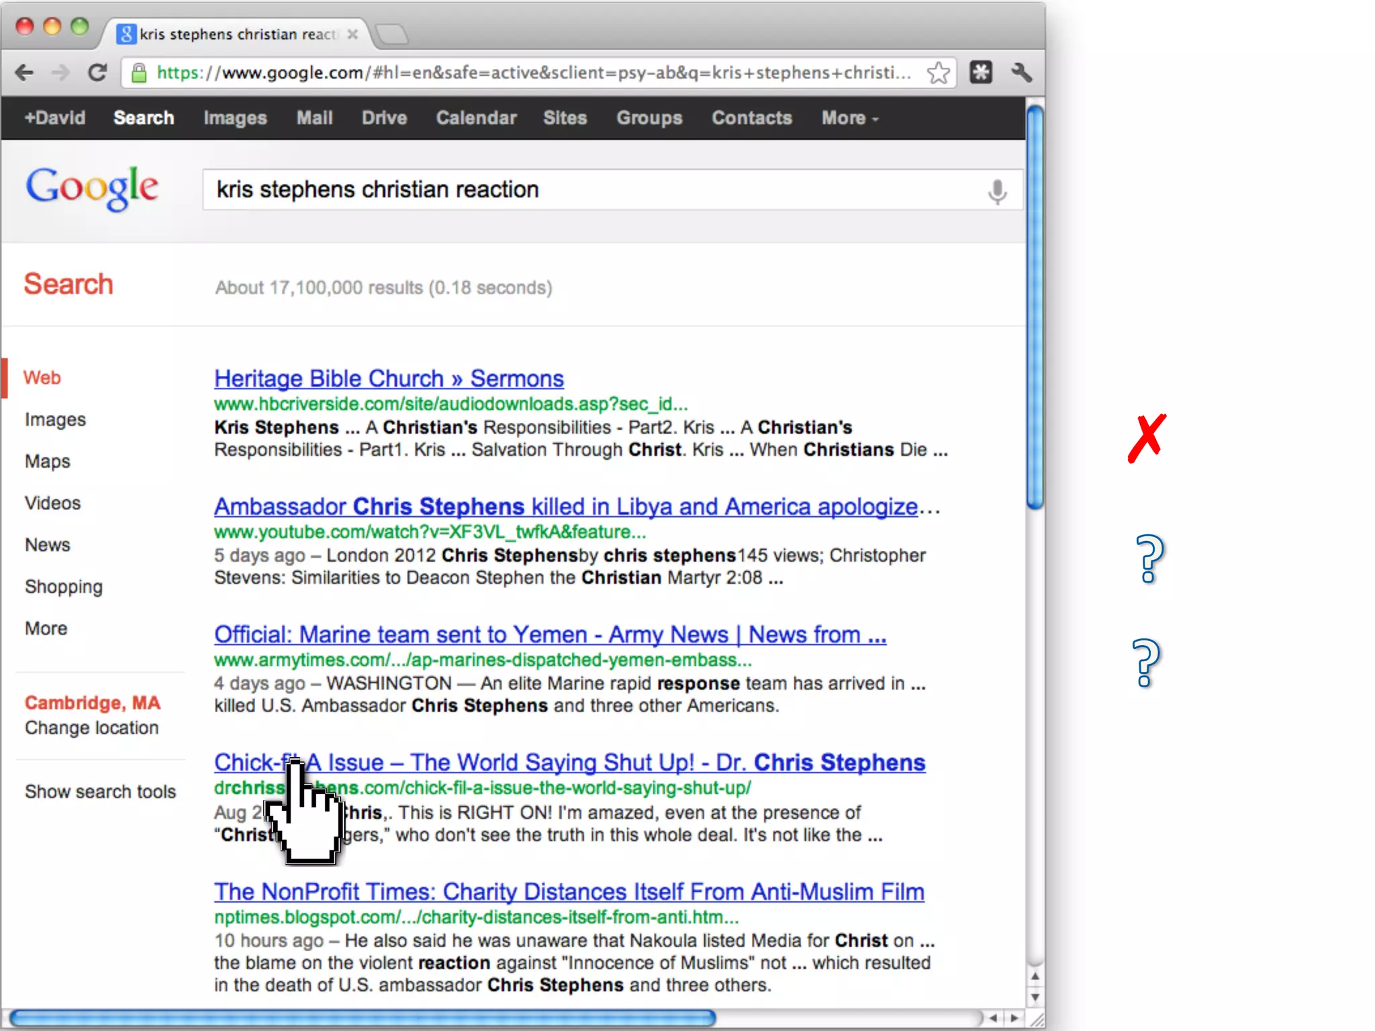Click Change location link
The width and height of the screenshot is (1375, 1031).
(92, 728)
